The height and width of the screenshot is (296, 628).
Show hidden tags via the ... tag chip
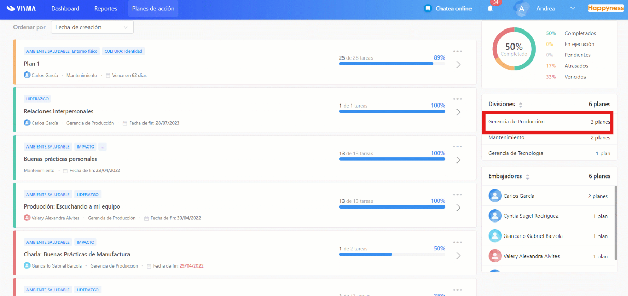(103, 147)
